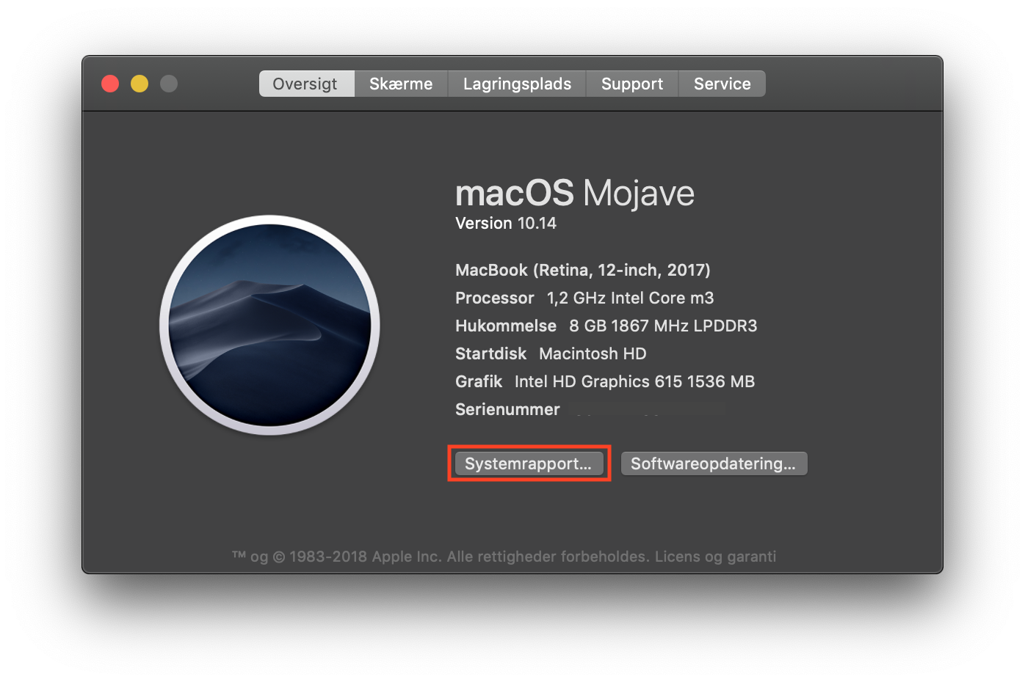Click the Macintosh HD startdisk value
Image resolution: width=1025 pixels, height=682 pixels.
click(x=593, y=353)
